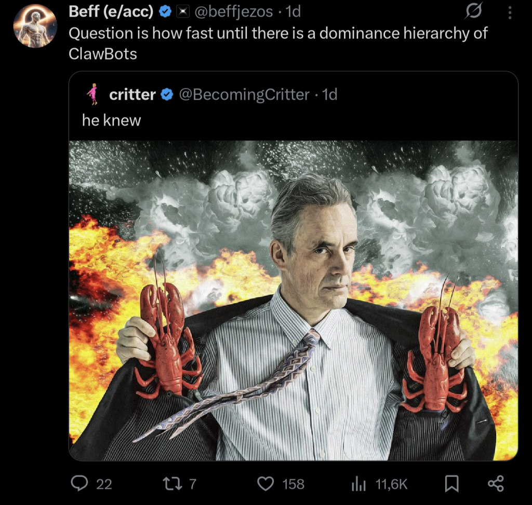This screenshot has height=505, width=532.
Task: Click the blue verified badge beside Beff (e/acc)
Action: coord(166,11)
